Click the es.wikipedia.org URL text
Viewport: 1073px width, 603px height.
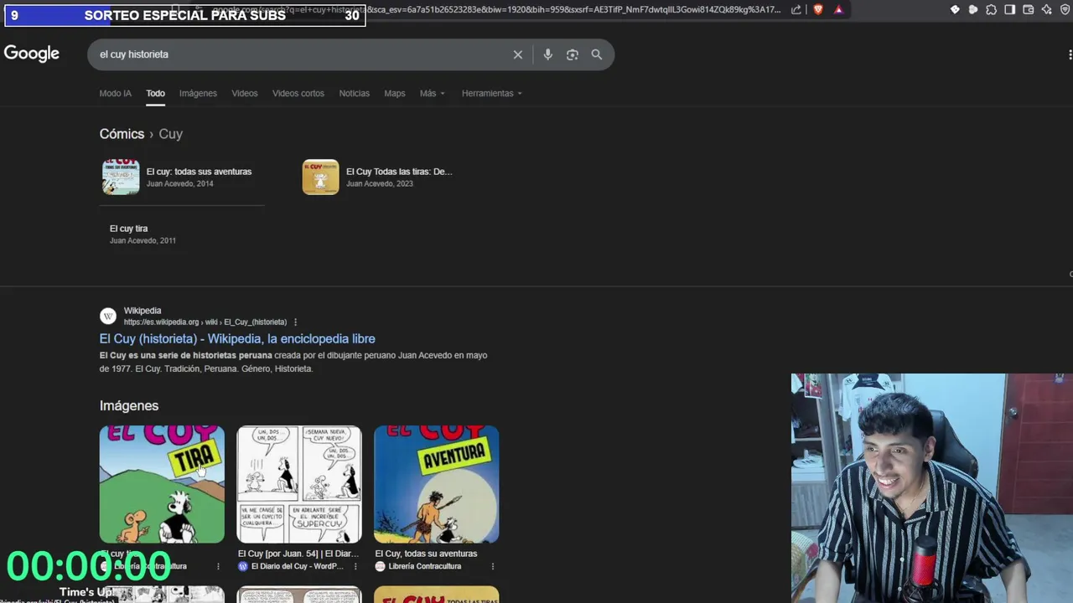pyautogui.click(x=205, y=322)
